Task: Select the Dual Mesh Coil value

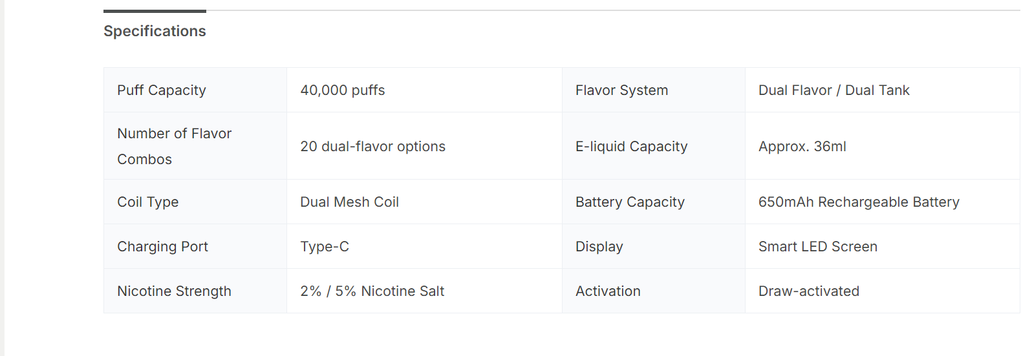Action: tap(349, 202)
